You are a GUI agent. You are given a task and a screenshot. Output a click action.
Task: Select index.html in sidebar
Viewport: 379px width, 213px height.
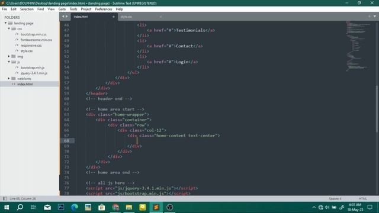(x=30, y=84)
